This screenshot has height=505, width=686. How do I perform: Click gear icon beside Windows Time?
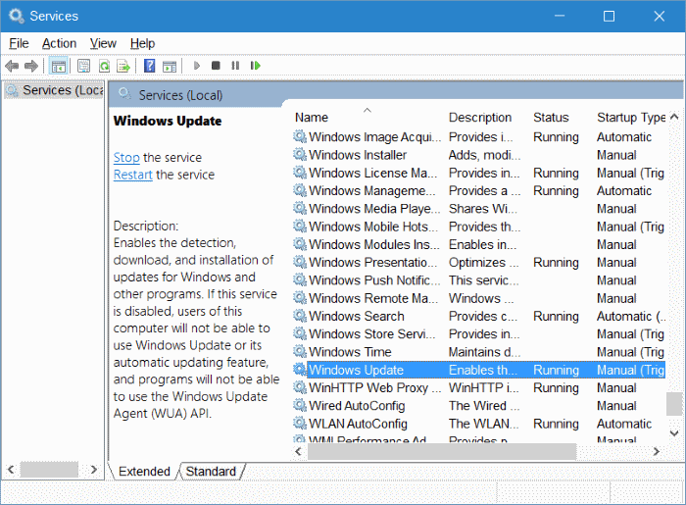point(300,351)
